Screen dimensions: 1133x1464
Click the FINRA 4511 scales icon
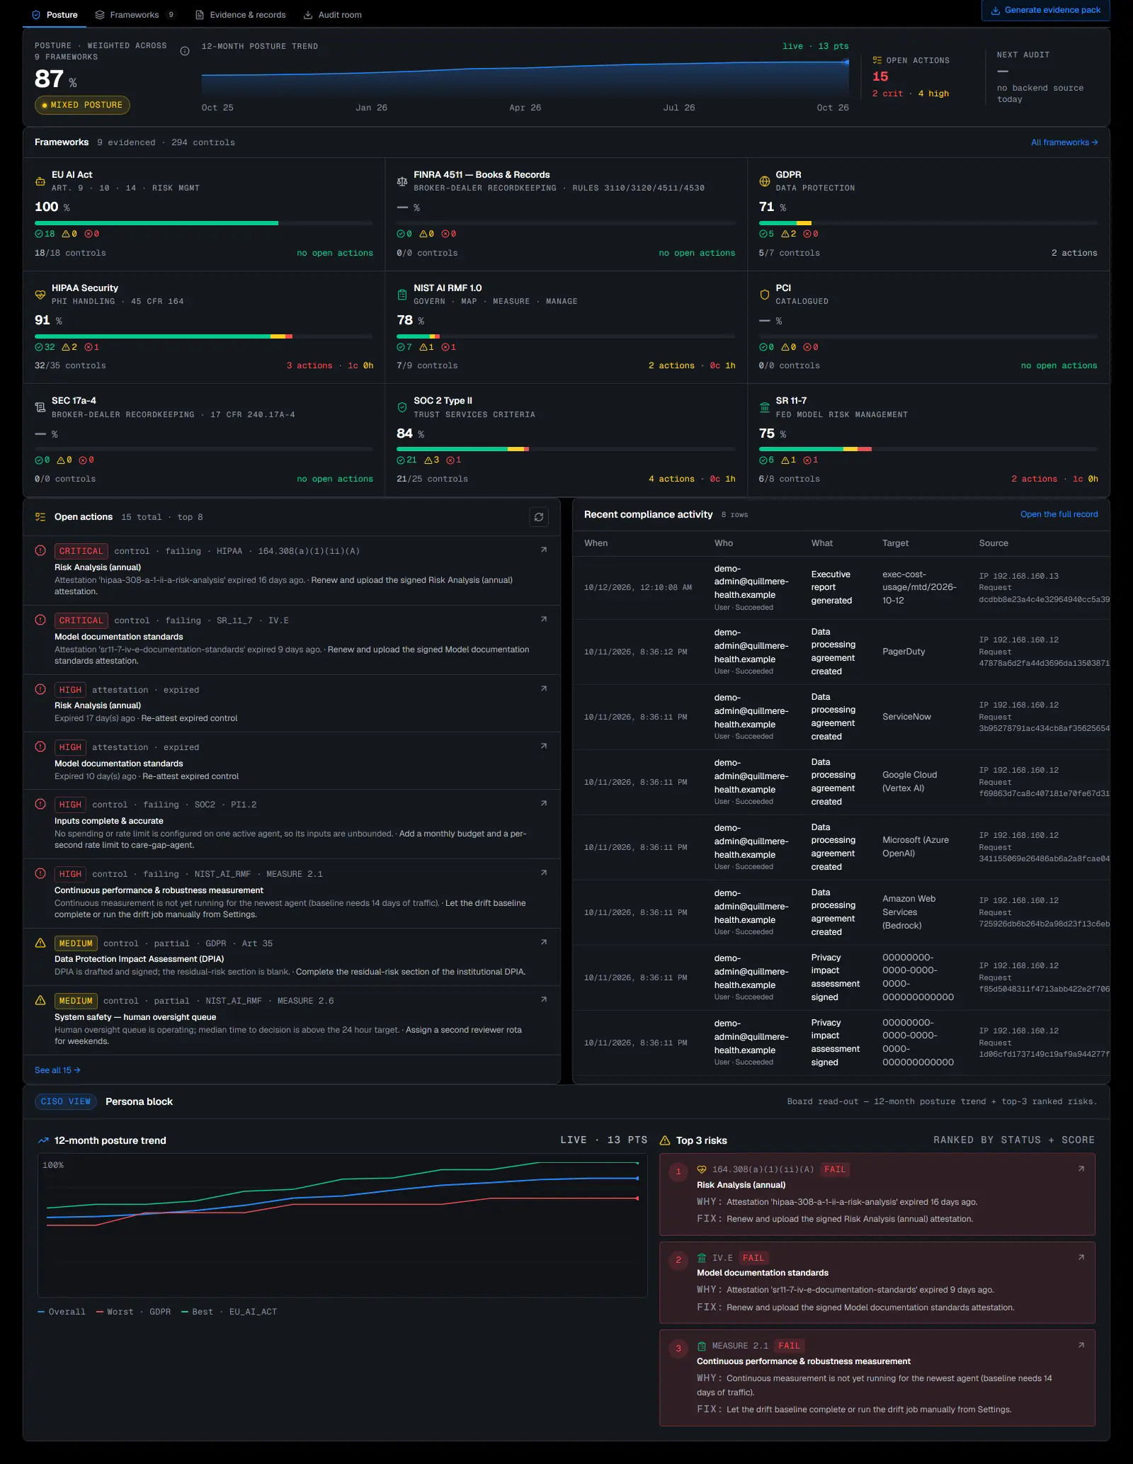[x=402, y=181]
